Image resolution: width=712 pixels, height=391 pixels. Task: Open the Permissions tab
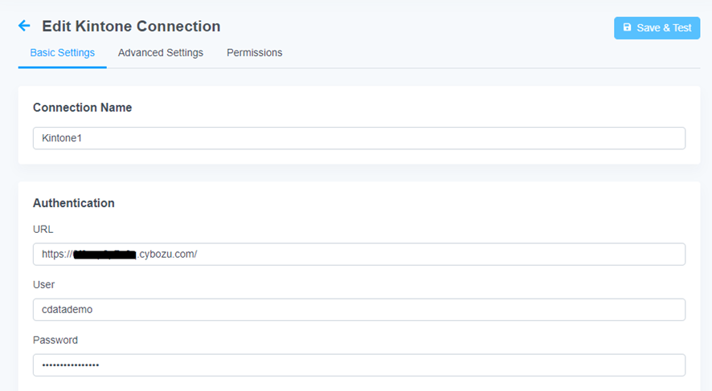coord(254,53)
